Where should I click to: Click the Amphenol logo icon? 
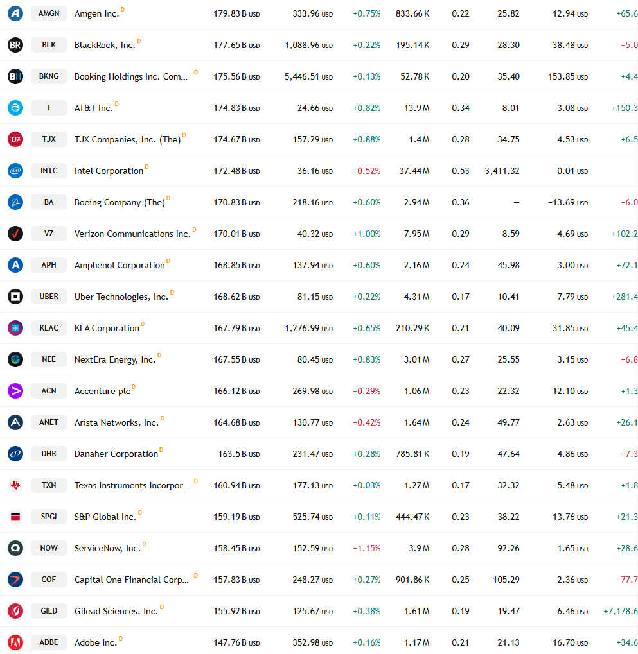coord(15,265)
